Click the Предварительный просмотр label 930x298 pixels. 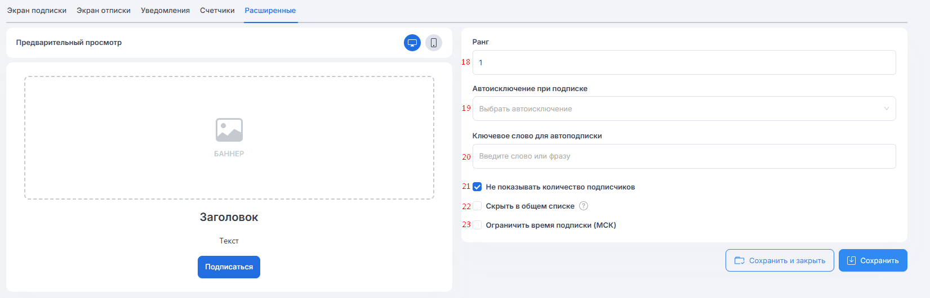[69, 42]
